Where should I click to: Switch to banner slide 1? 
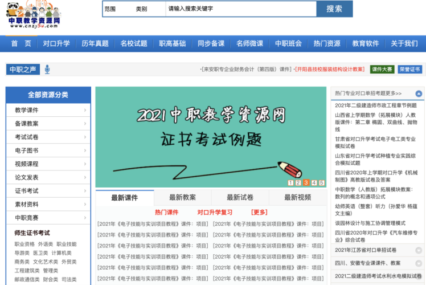(291, 183)
